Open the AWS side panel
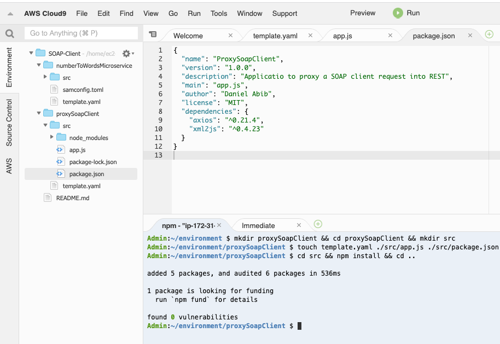The height and width of the screenshot is (344, 500). point(9,166)
